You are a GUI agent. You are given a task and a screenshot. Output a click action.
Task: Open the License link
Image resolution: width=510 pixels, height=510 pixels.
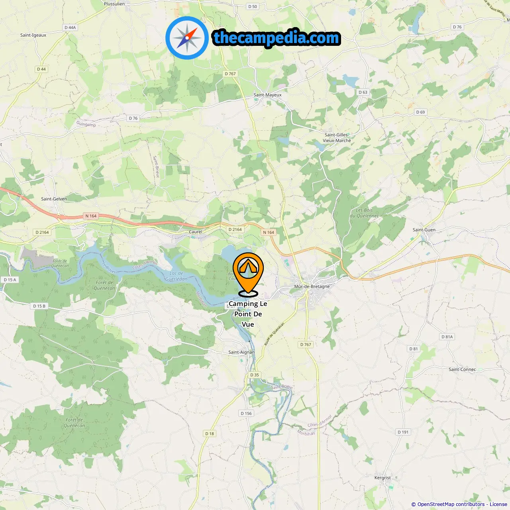coord(498,504)
